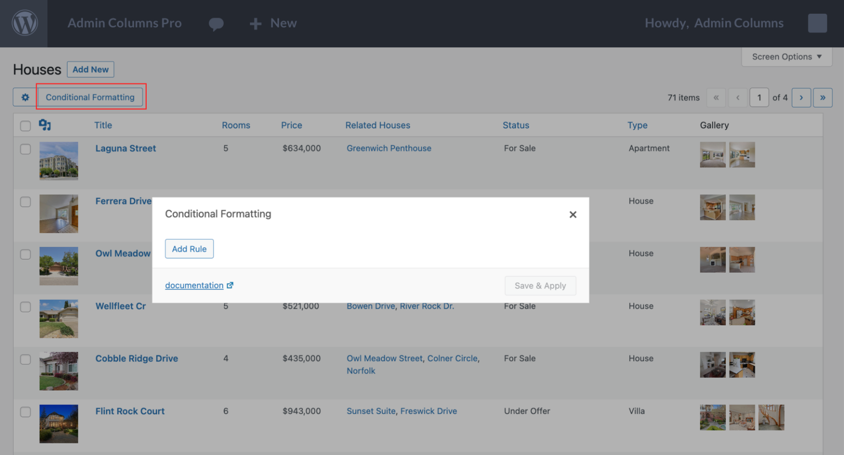Sort by the Price column header

tap(291, 125)
